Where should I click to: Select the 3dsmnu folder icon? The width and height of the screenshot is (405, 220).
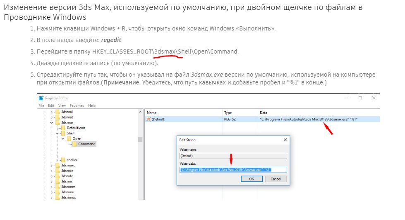[58, 192]
